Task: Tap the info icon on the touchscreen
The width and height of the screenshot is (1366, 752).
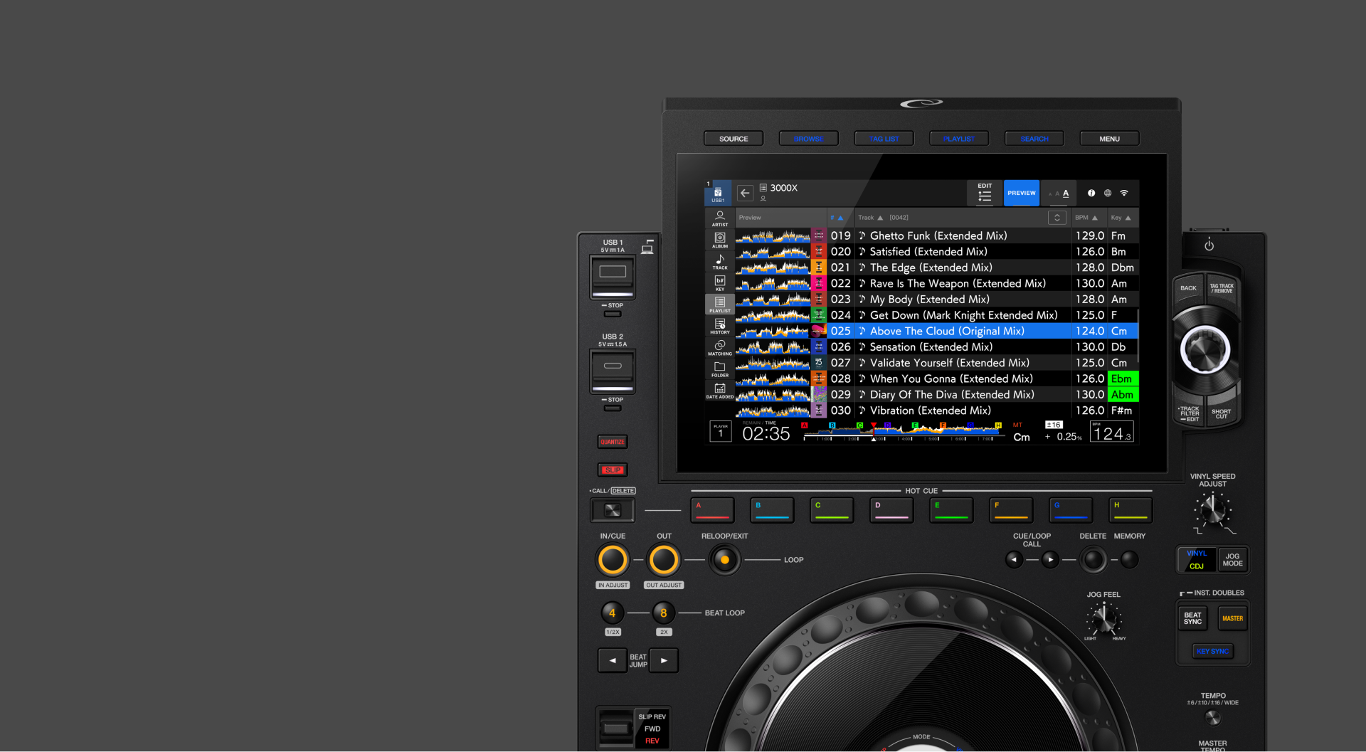Action: (1091, 193)
